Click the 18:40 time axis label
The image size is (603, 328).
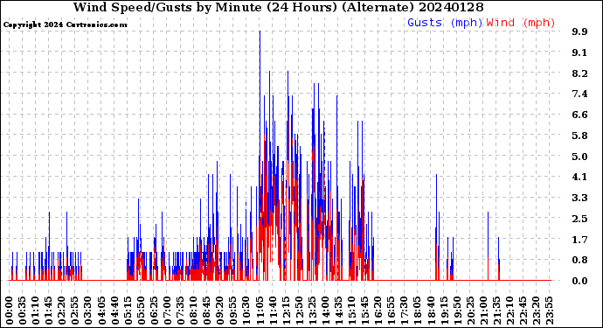tap(430, 310)
